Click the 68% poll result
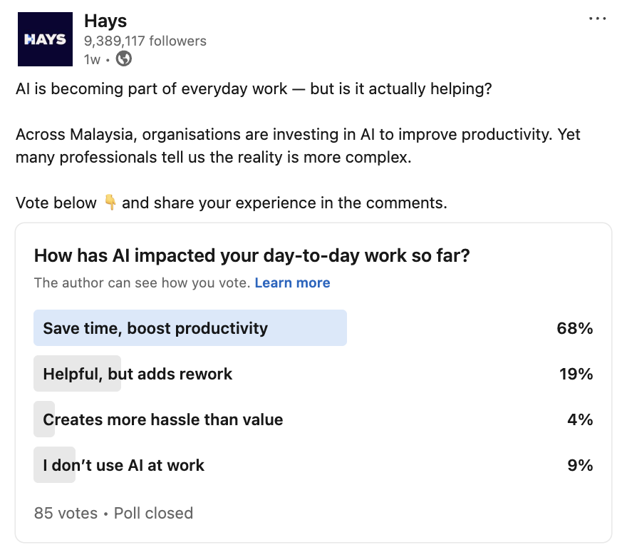The width and height of the screenshot is (627, 555). [x=575, y=328]
